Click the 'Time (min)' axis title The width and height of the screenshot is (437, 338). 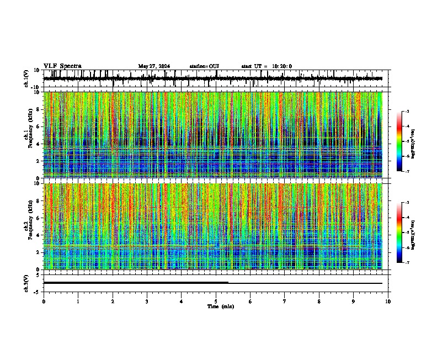[221, 307]
